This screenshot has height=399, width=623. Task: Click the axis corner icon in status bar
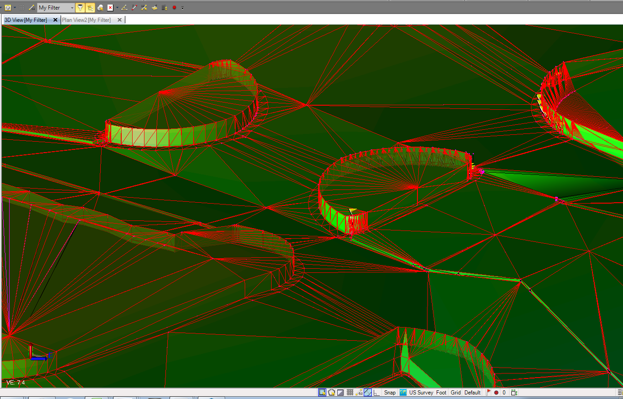pos(376,392)
